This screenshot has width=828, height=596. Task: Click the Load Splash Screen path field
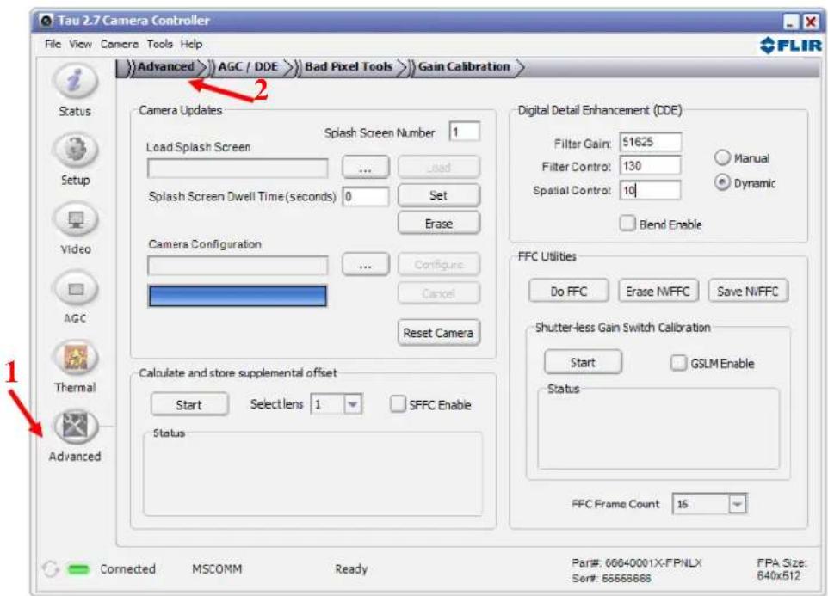tap(238, 169)
